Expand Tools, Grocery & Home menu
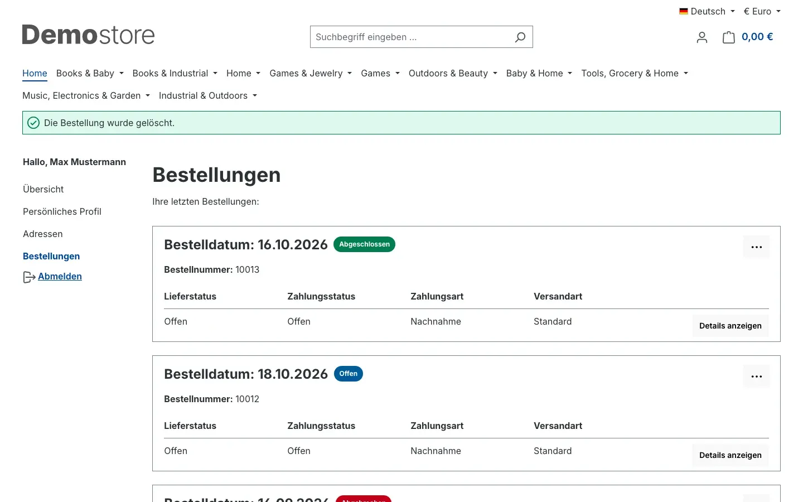 point(635,73)
